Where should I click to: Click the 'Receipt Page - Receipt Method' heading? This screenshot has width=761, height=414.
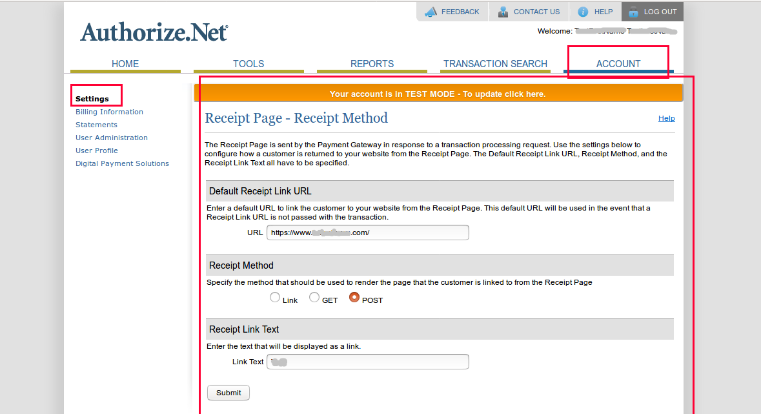[296, 118]
